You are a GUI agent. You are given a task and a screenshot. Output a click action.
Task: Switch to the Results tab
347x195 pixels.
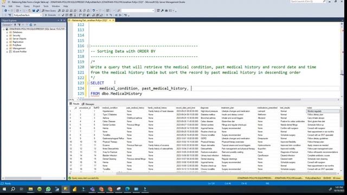[74, 103]
